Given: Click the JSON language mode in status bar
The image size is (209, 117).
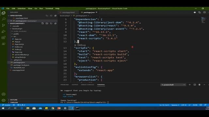Looking at the screenshot, I should pos(195,105).
